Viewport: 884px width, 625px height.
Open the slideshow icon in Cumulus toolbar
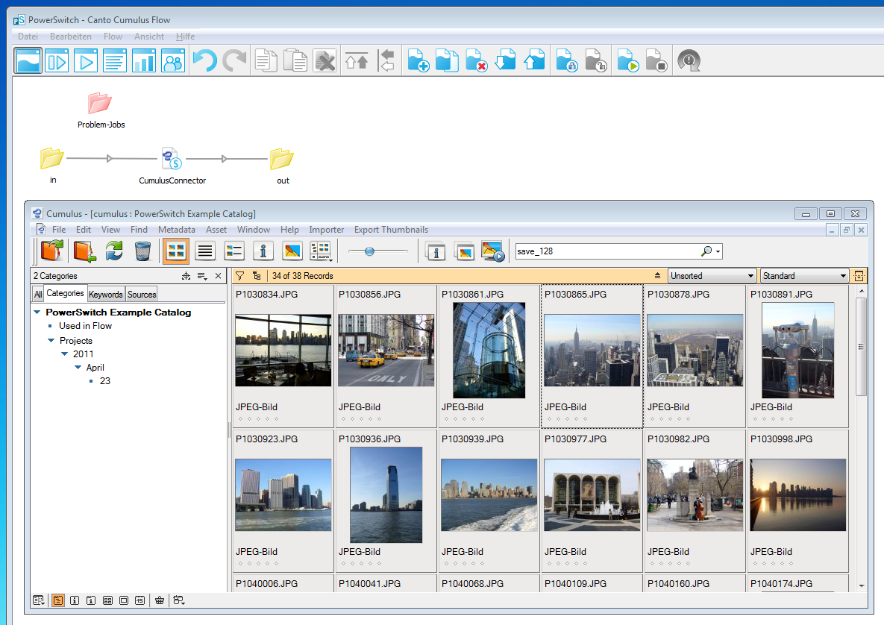[492, 251]
